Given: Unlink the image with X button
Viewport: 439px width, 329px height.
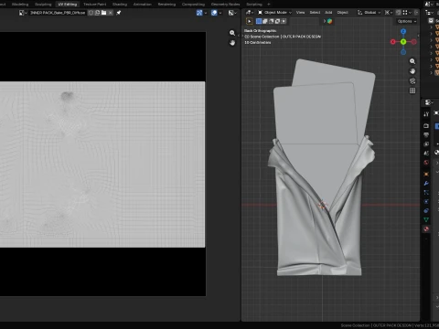Looking at the screenshot, I should [110, 13].
